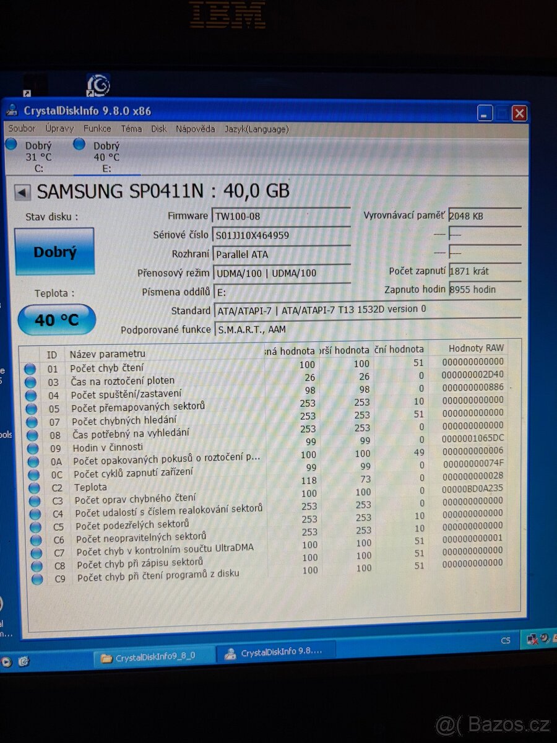Click the S.M.A.R.T., AAM features field

click(x=368, y=329)
